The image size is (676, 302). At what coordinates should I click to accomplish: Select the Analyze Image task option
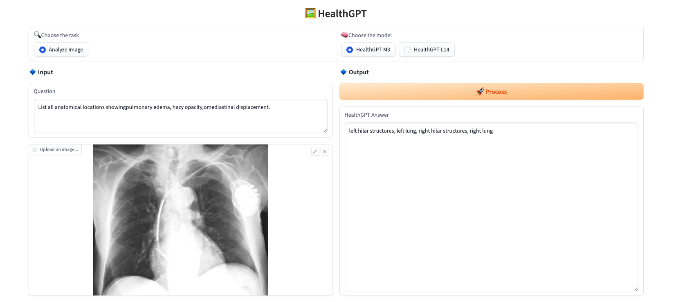pyautogui.click(x=43, y=50)
